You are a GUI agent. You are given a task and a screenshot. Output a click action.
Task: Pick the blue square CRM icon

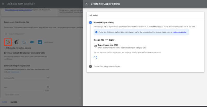(x=40, y=42)
